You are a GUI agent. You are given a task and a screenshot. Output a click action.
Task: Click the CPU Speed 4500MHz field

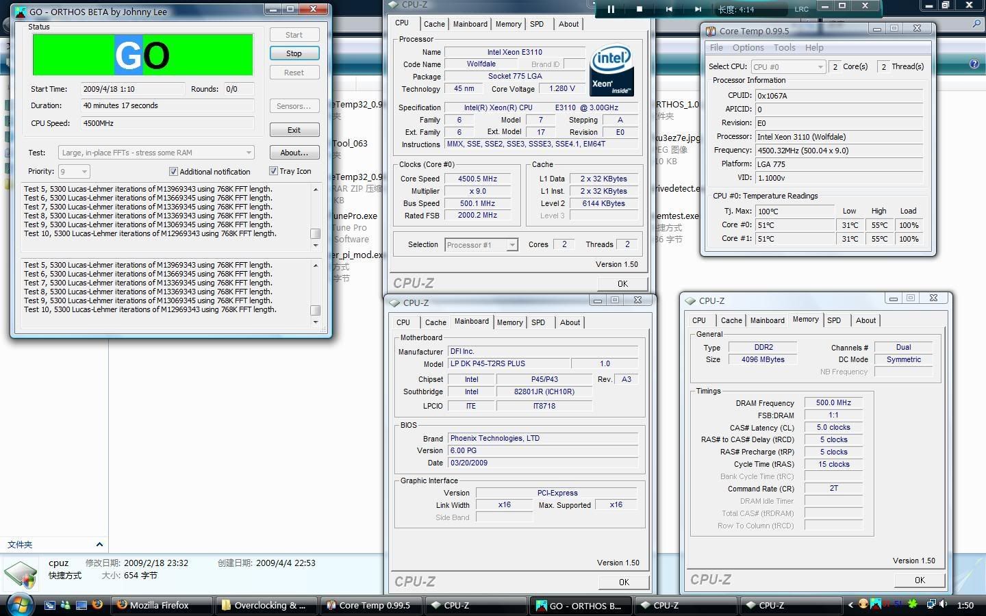pyautogui.click(x=168, y=123)
